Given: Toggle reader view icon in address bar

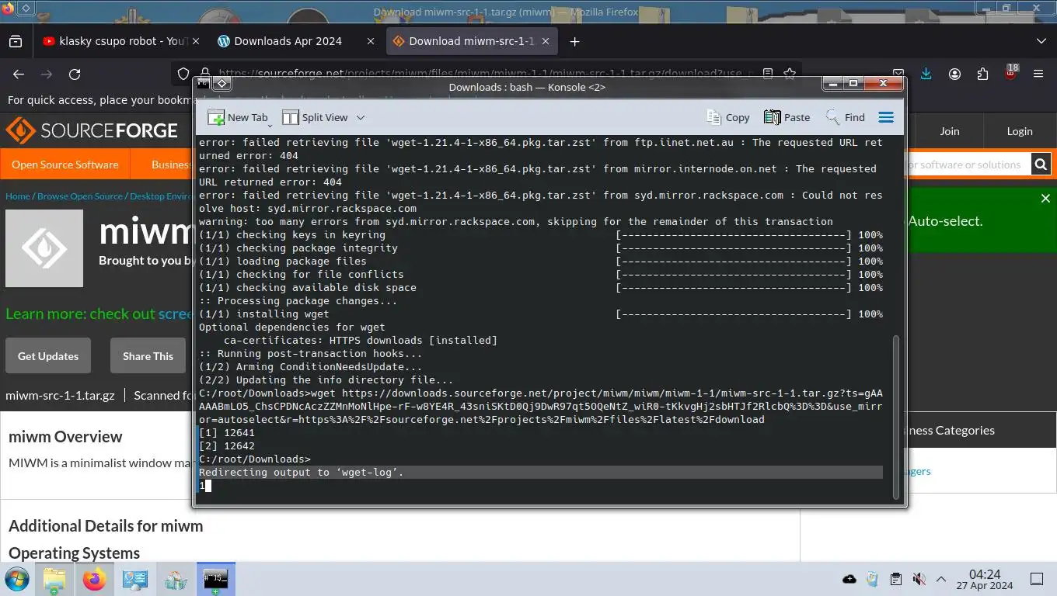Looking at the screenshot, I should 768,74.
